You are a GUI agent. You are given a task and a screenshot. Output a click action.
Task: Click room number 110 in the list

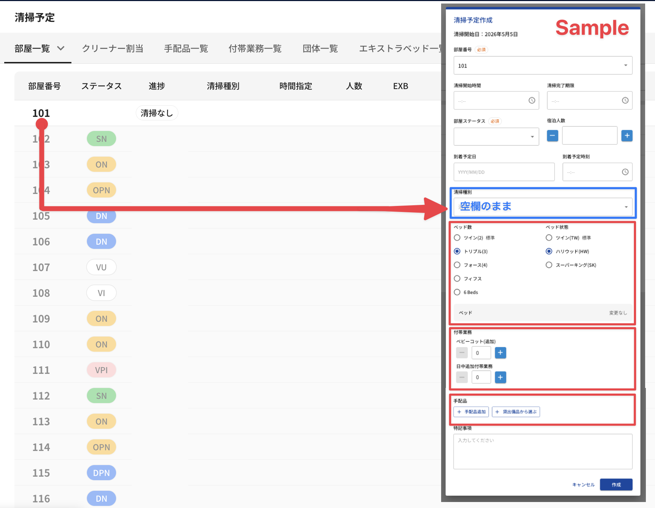41,344
